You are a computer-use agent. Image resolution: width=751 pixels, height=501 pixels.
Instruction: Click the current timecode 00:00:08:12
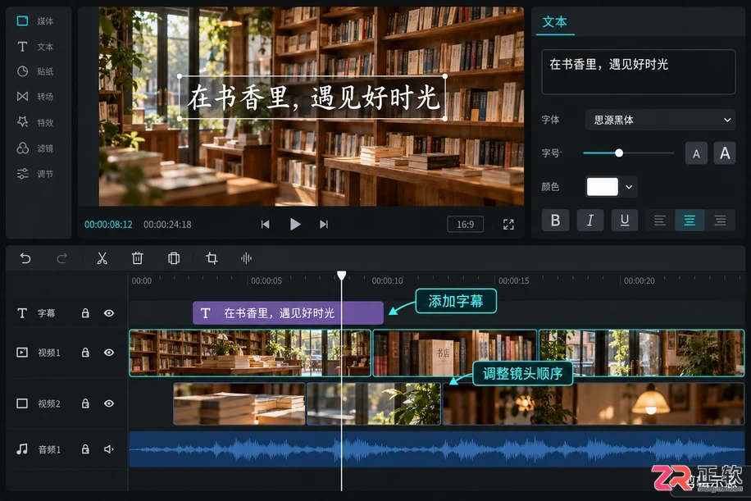pyautogui.click(x=108, y=224)
